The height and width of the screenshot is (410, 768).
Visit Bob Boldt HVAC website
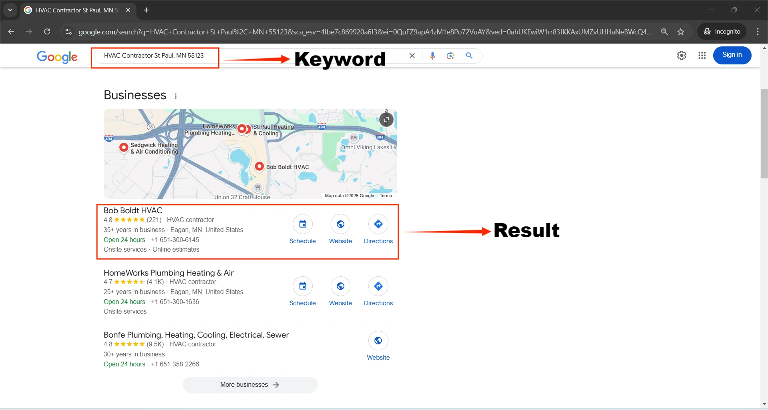pyautogui.click(x=340, y=230)
